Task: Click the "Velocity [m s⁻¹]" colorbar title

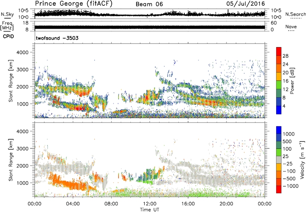Action: point(302,160)
